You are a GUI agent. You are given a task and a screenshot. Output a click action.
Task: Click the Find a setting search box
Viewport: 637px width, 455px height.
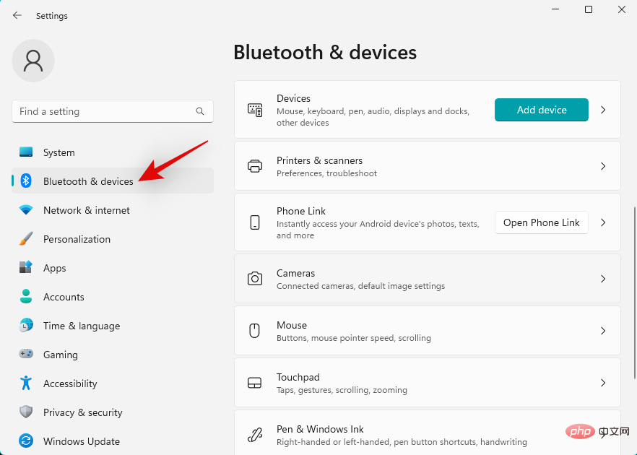tap(113, 111)
